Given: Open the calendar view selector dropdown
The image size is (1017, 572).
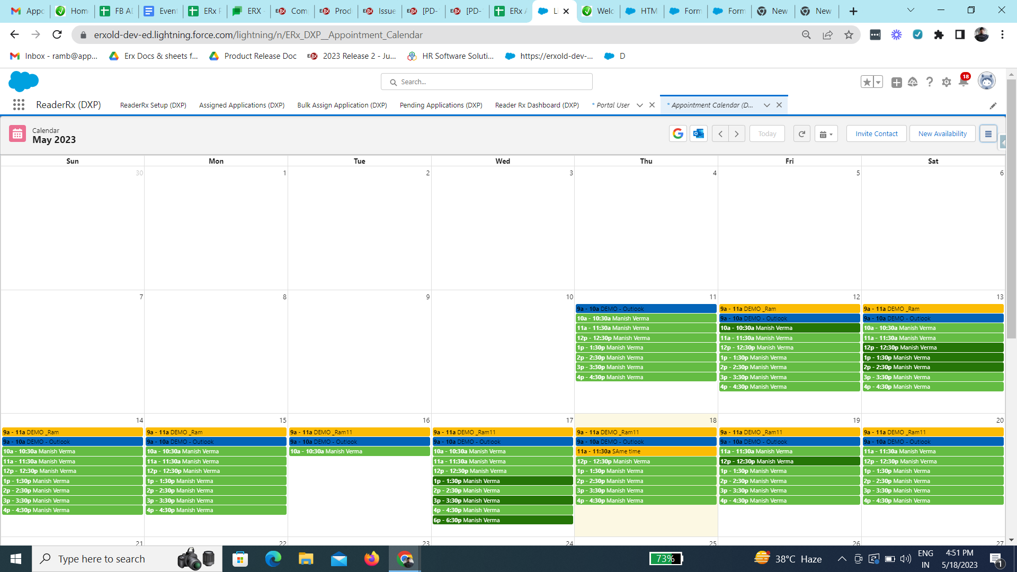Looking at the screenshot, I should pos(826,134).
